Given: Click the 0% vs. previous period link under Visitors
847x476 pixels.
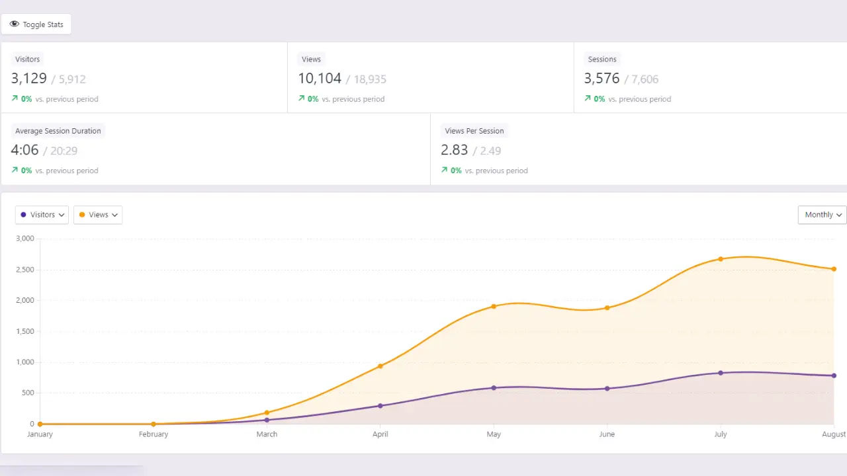Looking at the screenshot, I should (56, 99).
